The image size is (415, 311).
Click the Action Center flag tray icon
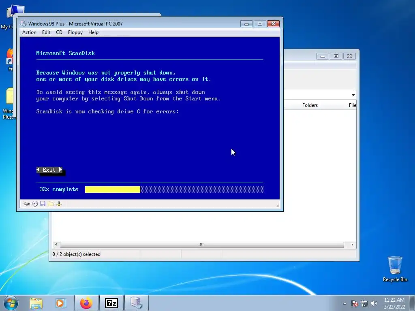tap(355, 303)
